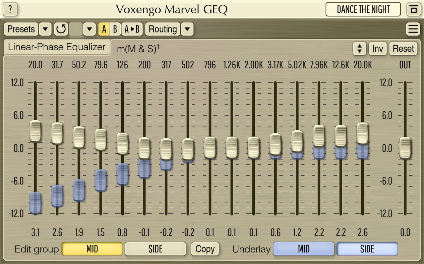Click the 796 Hz band fader handle
The image size is (424, 264).
click(x=210, y=147)
